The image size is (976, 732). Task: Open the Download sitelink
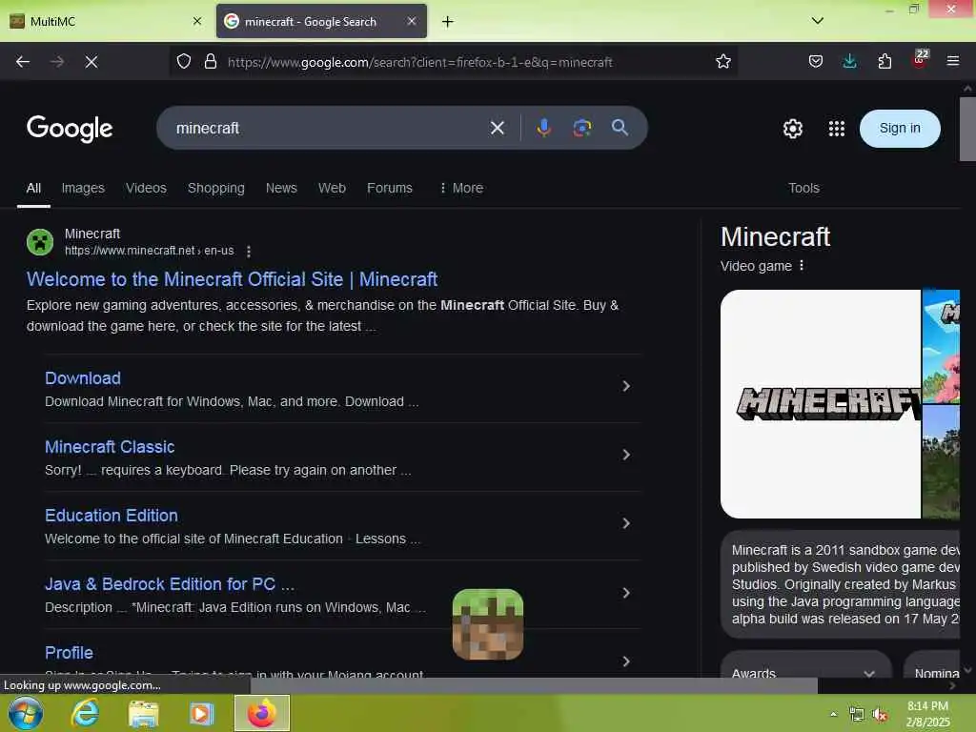point(83,377)
